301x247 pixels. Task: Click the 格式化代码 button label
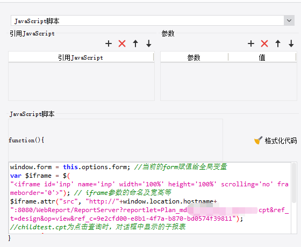[281, 141]
